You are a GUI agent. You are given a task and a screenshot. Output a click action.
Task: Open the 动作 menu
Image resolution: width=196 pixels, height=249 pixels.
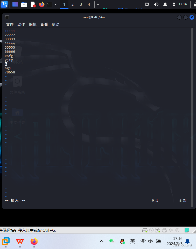21,25
